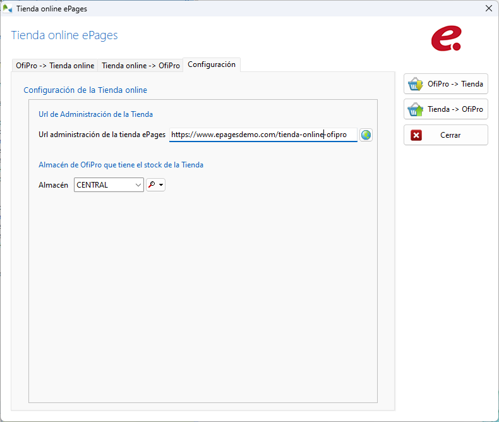Click the 'Url administración de la tienda ePages' label
Image resolution: width=499 pixels, height=422 pixels.
[102, 135]
